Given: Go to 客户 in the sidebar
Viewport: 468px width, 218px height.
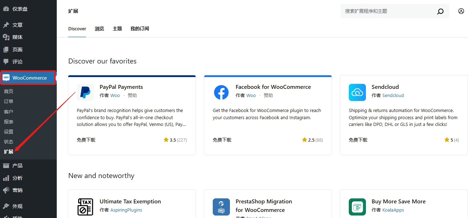Looking at the screenshot, I should tap(9, 112).
